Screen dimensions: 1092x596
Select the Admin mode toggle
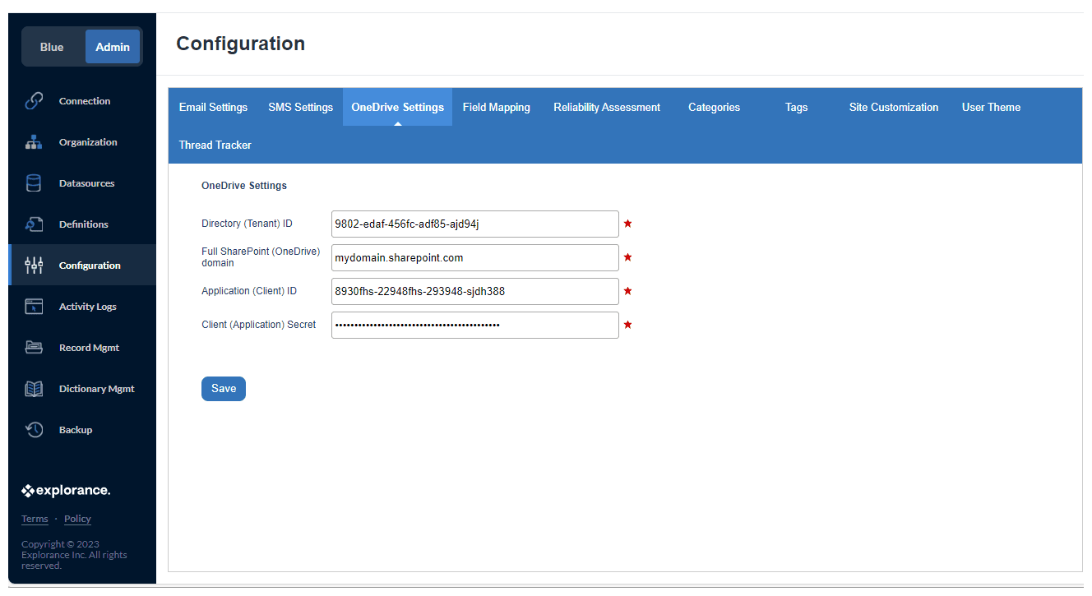113,47
